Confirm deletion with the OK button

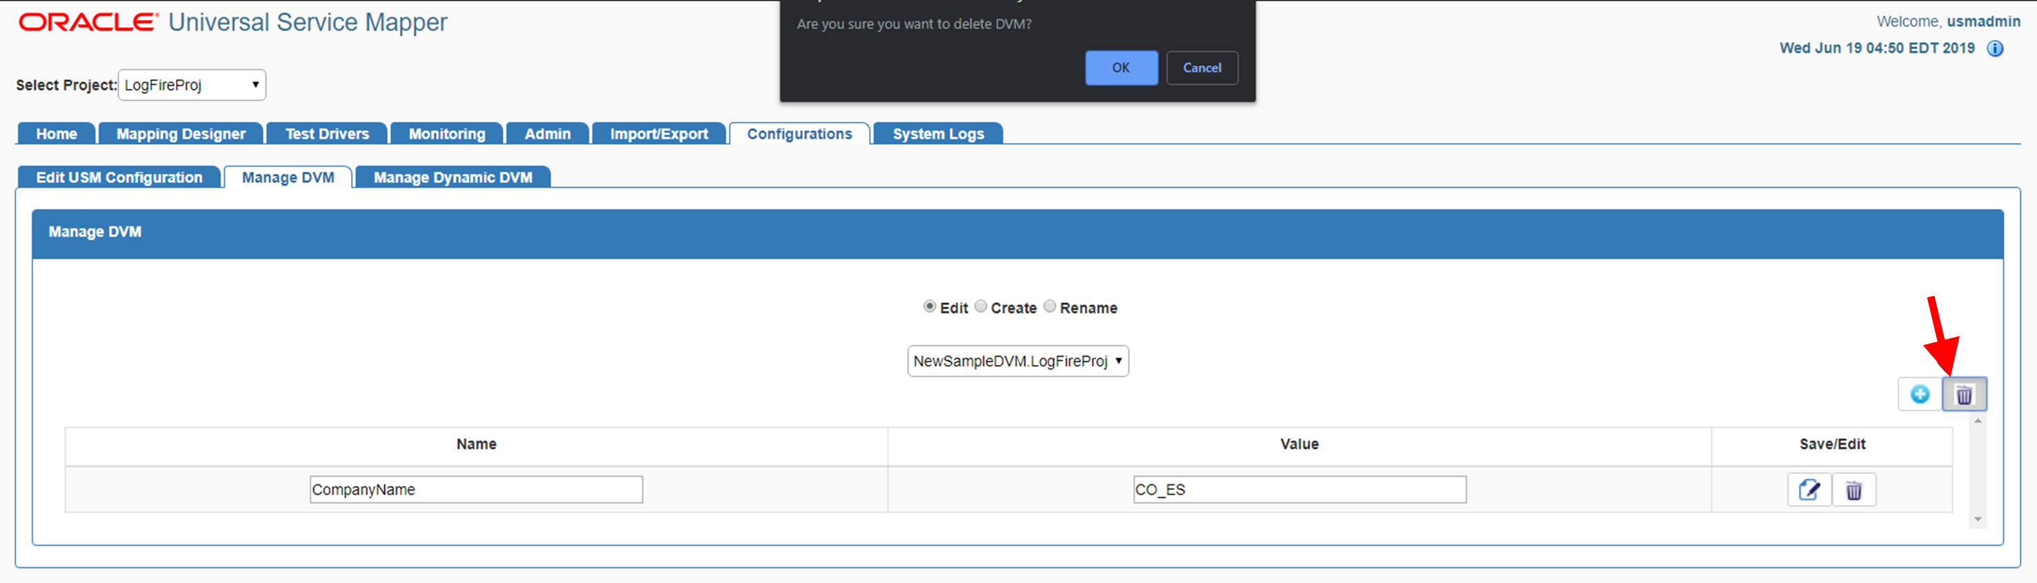tap(1120, 68)
